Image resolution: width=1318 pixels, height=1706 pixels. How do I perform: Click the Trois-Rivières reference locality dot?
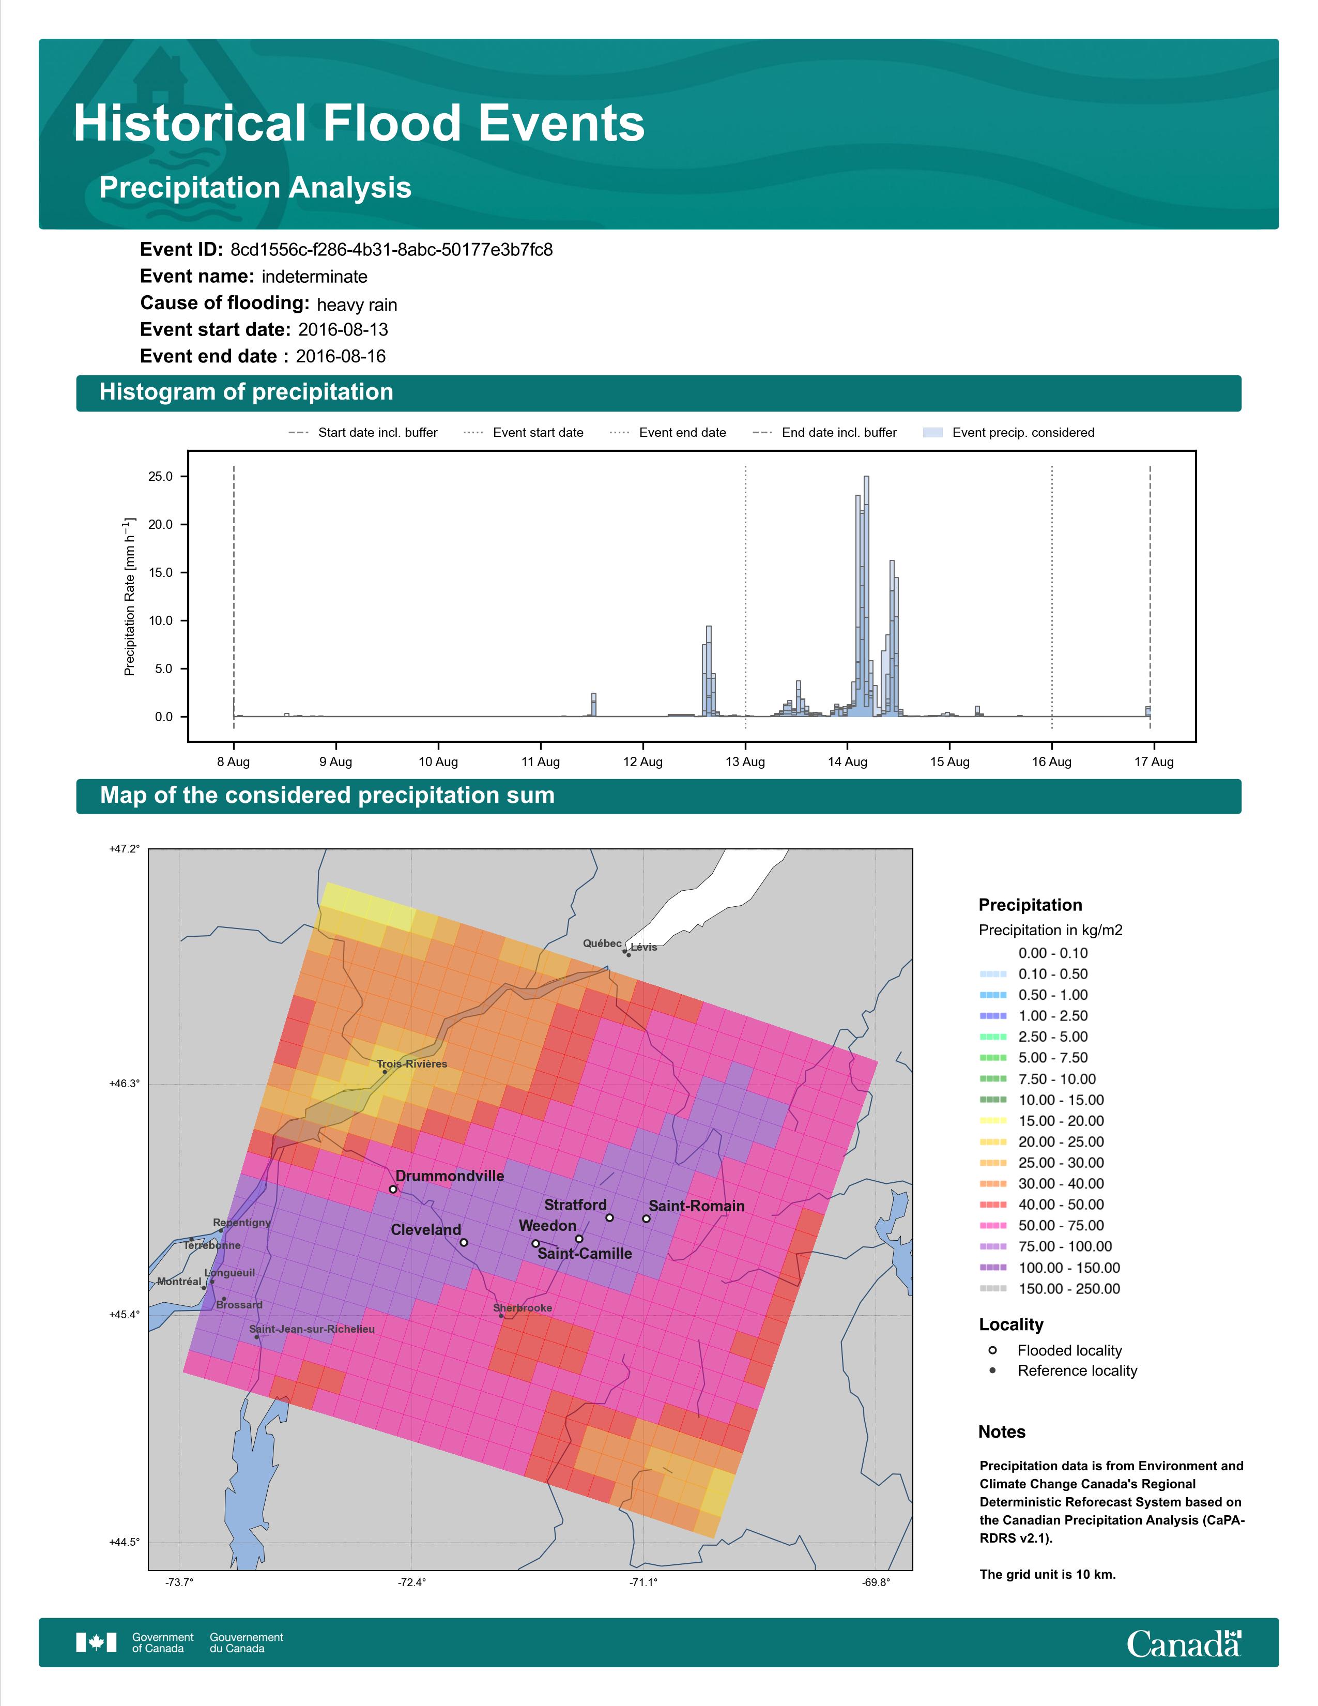385,1072
